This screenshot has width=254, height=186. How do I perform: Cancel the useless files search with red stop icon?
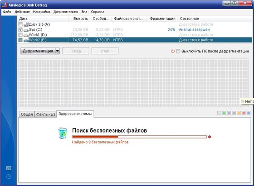210,137
